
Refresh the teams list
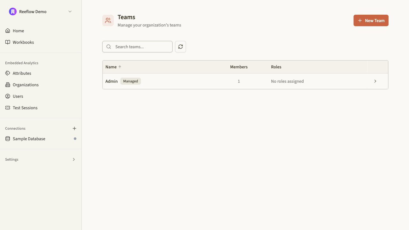pos(181,47)
